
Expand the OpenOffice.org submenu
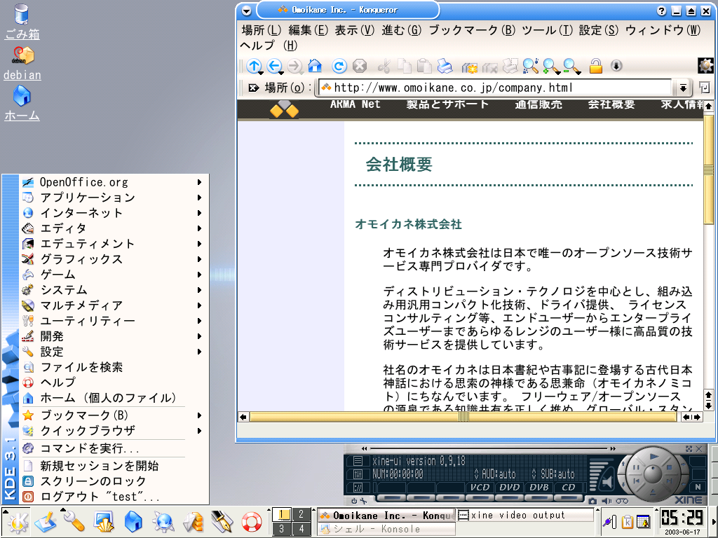point(114,182)
